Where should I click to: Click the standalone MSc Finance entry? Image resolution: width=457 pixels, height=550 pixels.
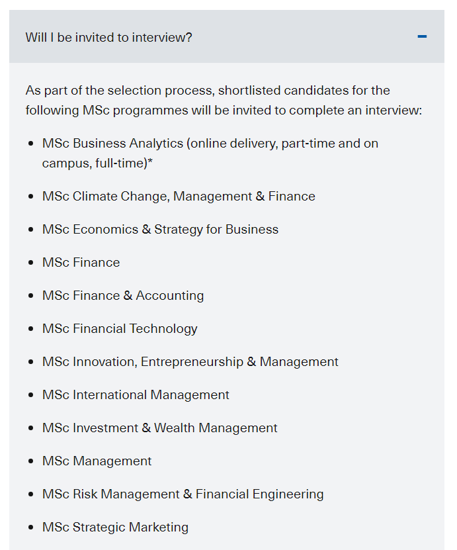click(x=81, y=263)
